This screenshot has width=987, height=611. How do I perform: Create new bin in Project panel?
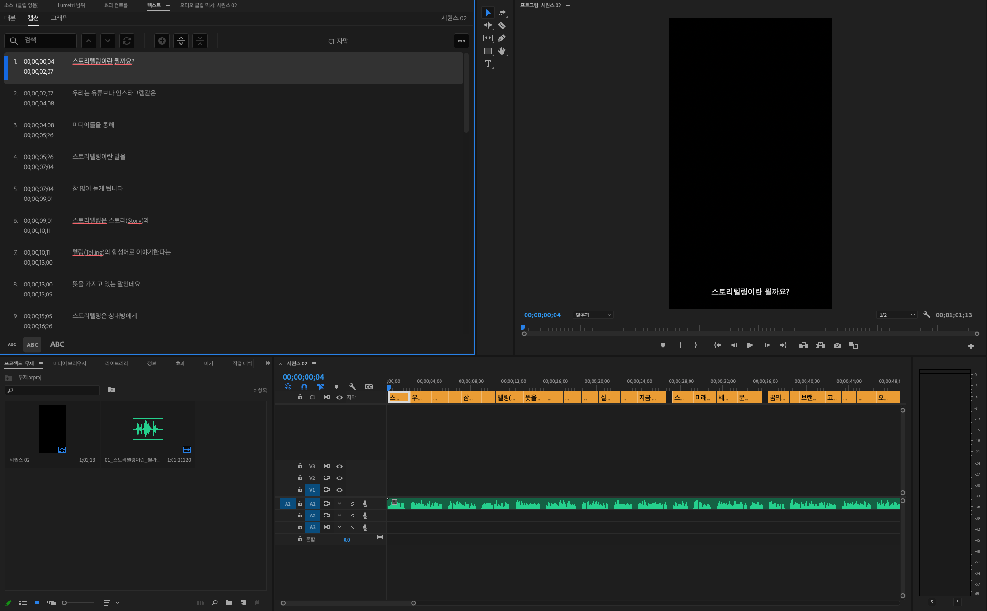click(x=229, y=602)
